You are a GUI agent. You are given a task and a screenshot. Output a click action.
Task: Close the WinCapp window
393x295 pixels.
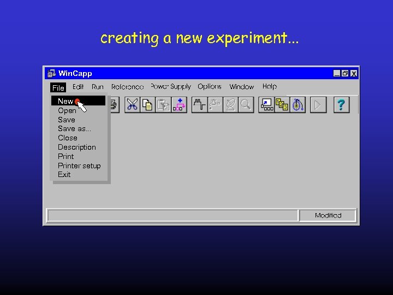point(354,74)
